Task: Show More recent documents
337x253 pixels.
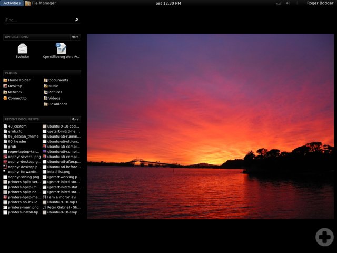Action: [x=75, y=119]
